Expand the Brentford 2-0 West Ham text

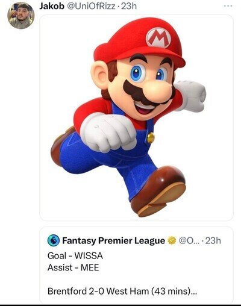tap(122, 291)
